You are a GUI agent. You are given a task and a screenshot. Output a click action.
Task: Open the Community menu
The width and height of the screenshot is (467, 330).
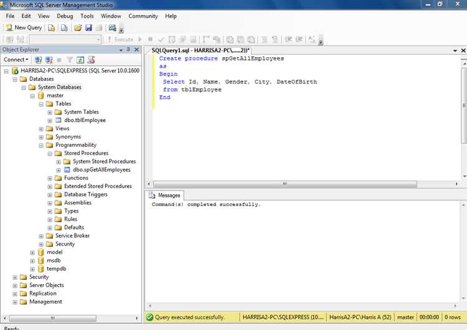[x=143, y=16]
